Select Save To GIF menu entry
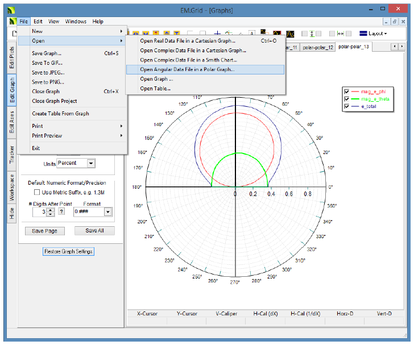The height and width of the screenshot is (345, 414). click(47, 63)
